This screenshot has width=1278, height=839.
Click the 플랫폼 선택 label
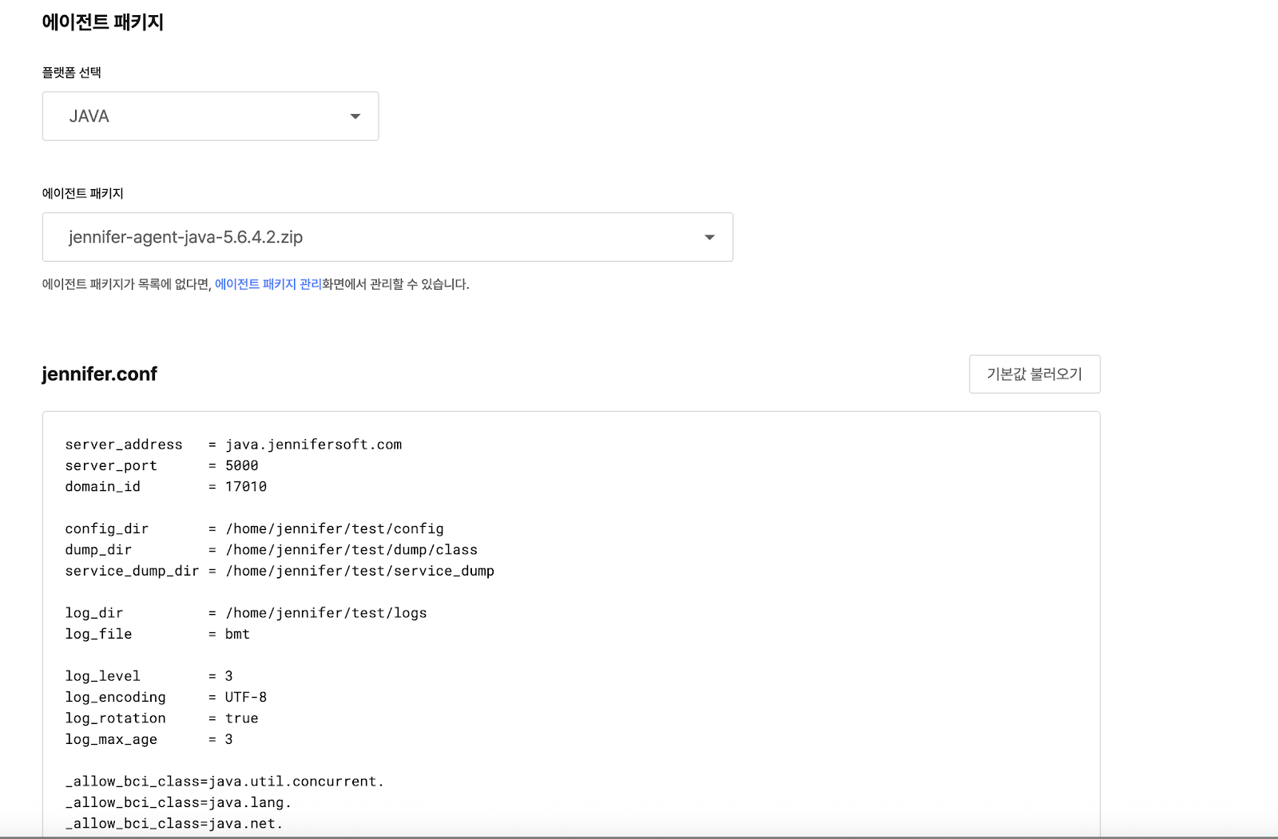click(x=71, y=73)
